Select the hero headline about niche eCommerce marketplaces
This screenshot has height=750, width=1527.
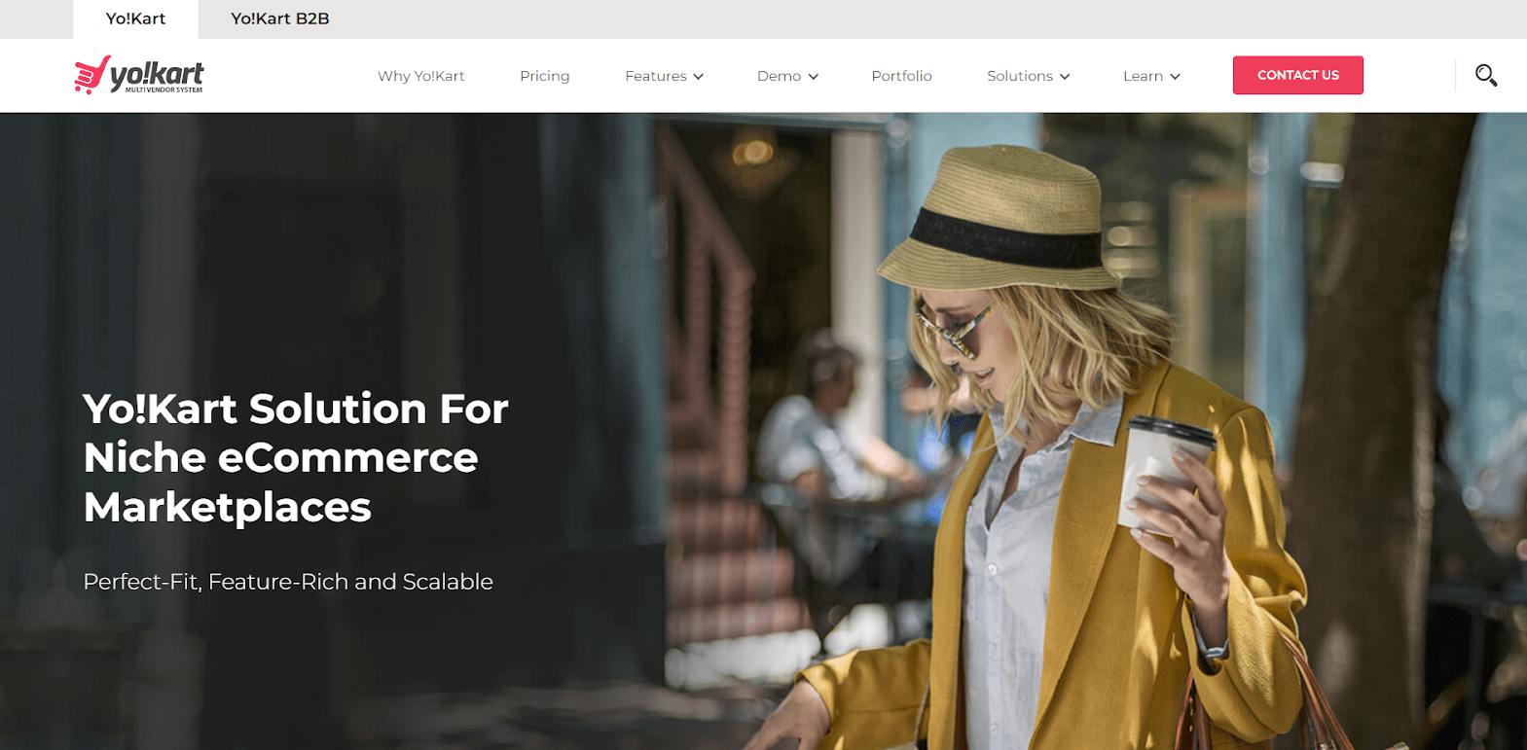[x=296, y=457]
